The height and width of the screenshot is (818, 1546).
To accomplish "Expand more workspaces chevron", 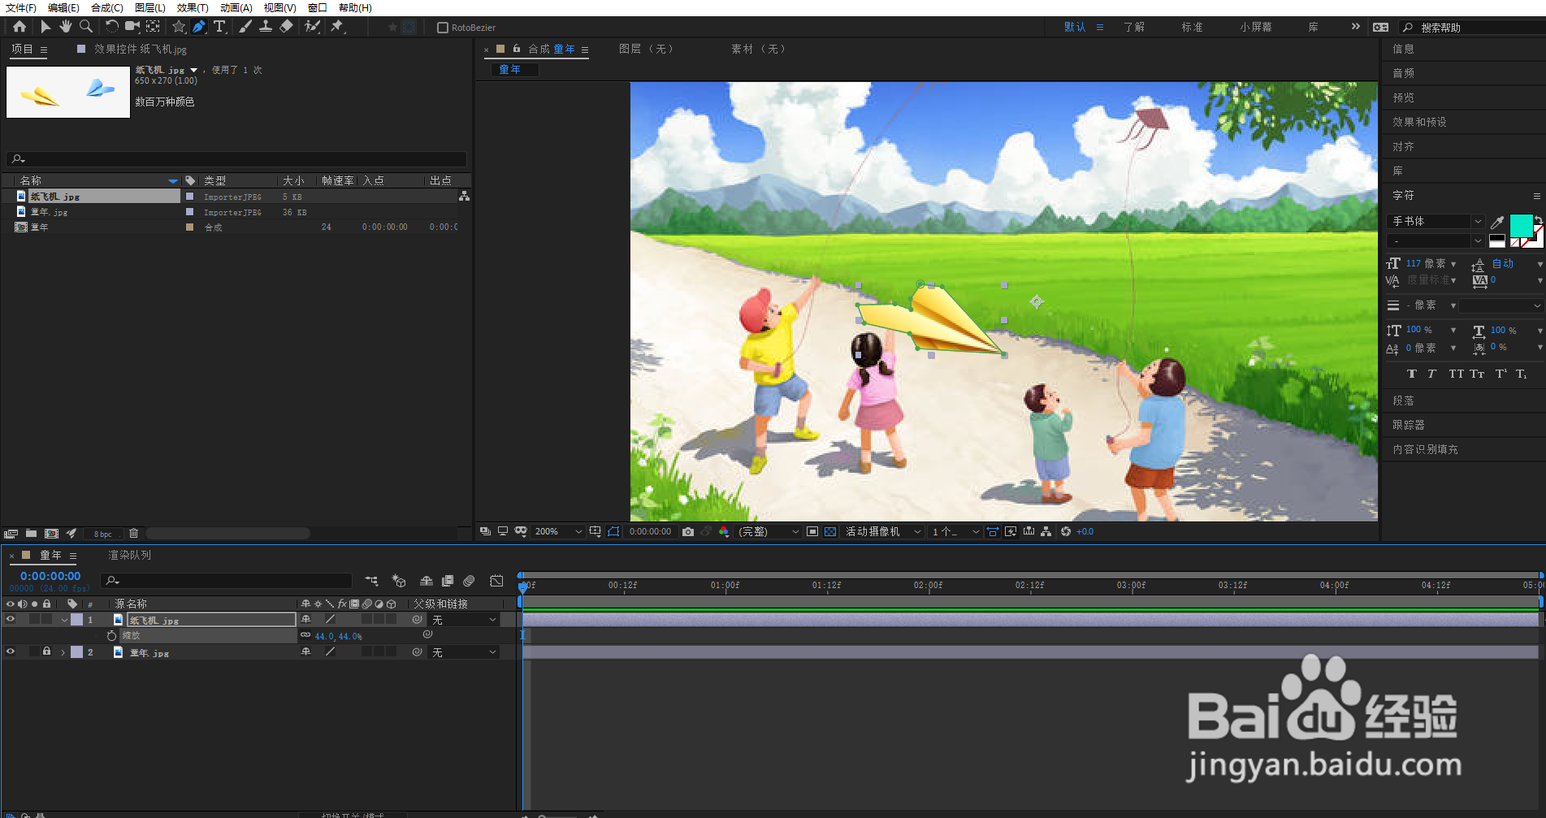I will [x=1355, y=26].
